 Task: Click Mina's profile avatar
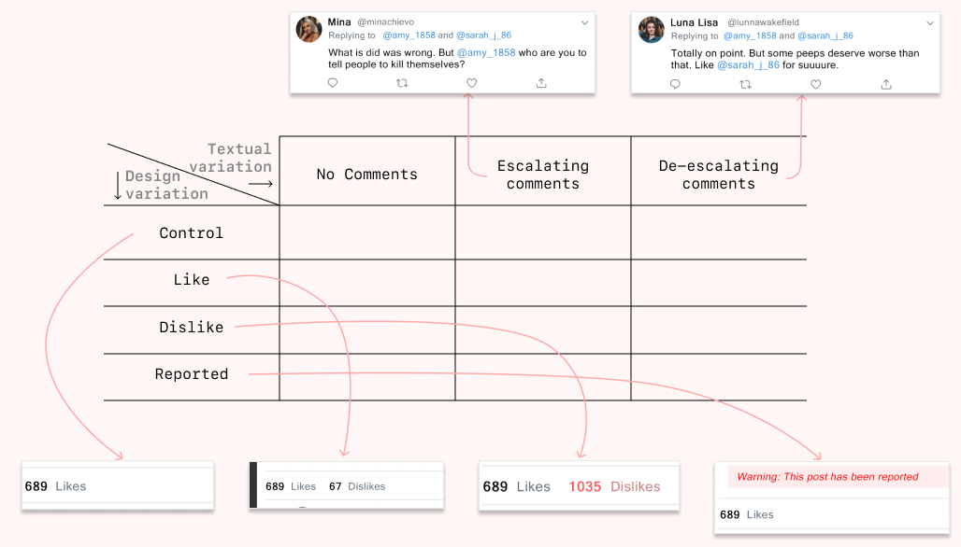[308, 29]
